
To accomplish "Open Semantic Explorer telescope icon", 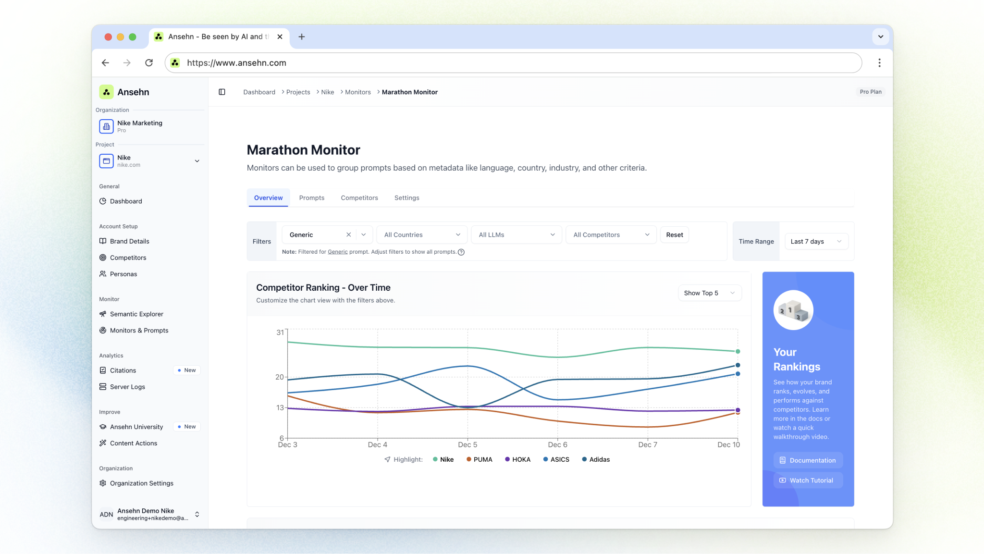I will (x=103, y=314).
